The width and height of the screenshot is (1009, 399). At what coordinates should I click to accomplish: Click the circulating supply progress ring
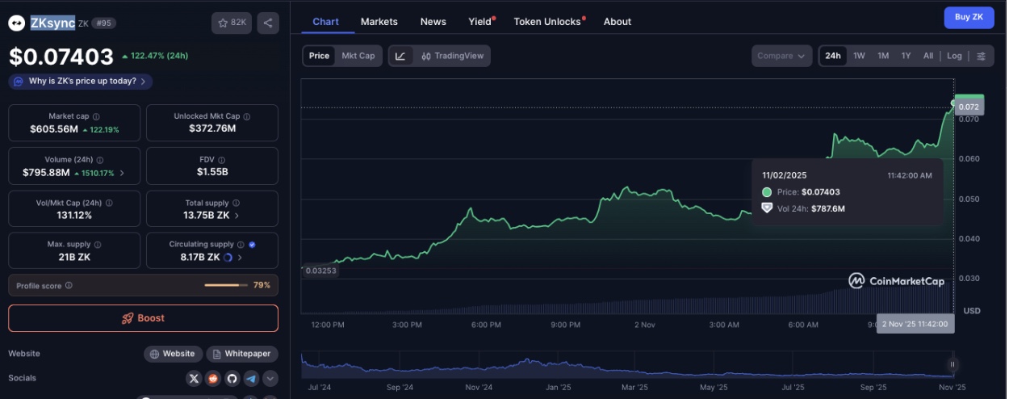coord(228,258)
